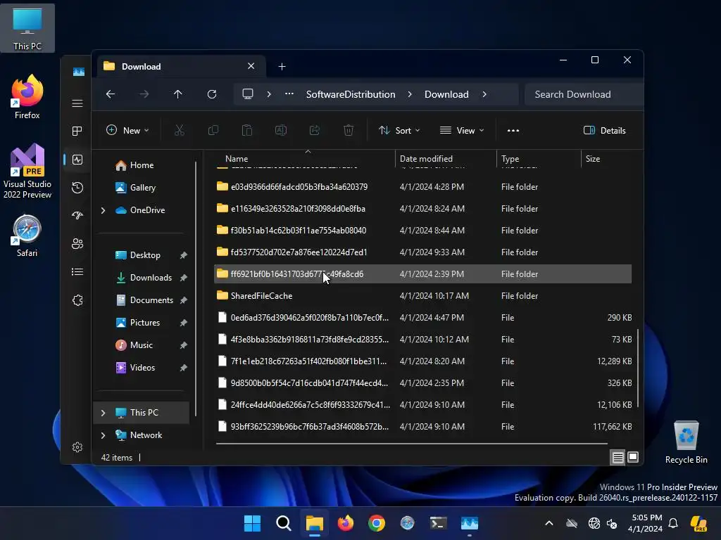The height and width of the screenshot is (540, 721).
Task: Open the Windows Start menu
Action: 252,523
